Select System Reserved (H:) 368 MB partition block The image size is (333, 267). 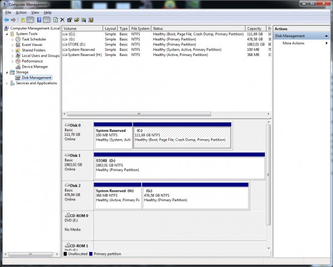point(118,196)
